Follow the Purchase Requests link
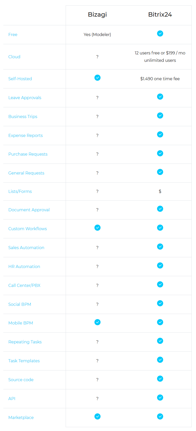This screenshot has height=431, width=196. coord(28,154)
